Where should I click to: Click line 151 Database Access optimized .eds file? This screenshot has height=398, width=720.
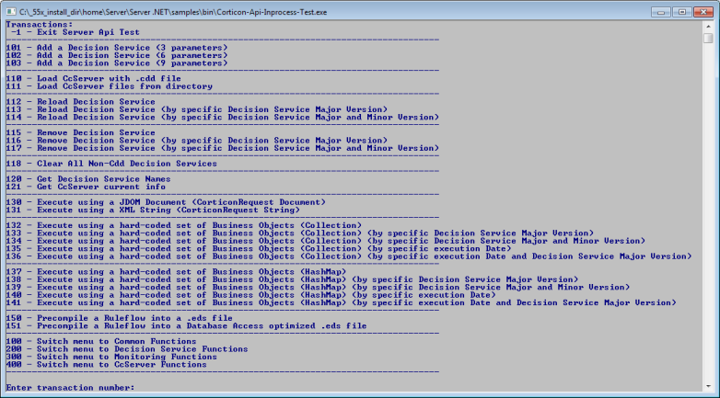tap(186, 326)
